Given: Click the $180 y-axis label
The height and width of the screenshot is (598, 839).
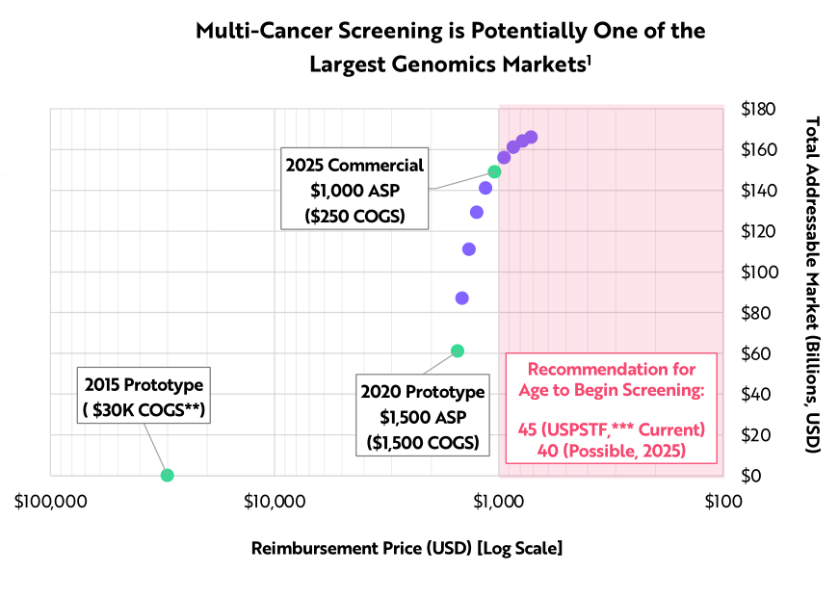Looking at the screenshot, I should point(758,109).
